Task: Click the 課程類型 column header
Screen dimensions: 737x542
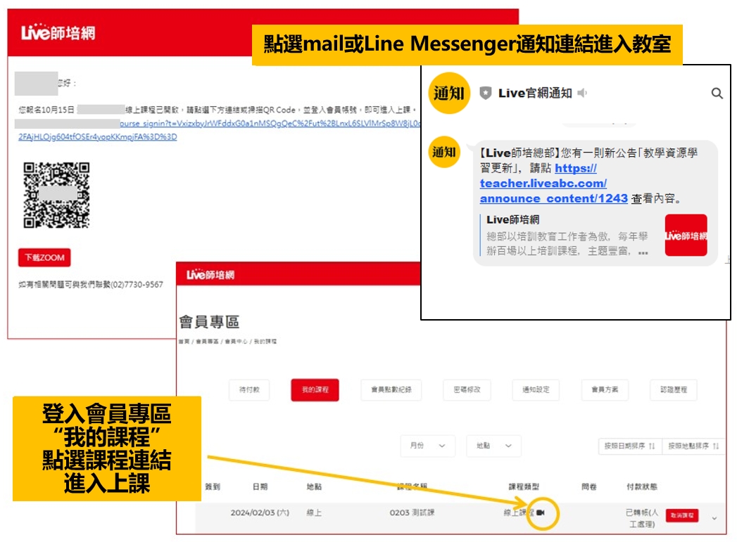Action: pyautogui.click(x=524, y=486)
